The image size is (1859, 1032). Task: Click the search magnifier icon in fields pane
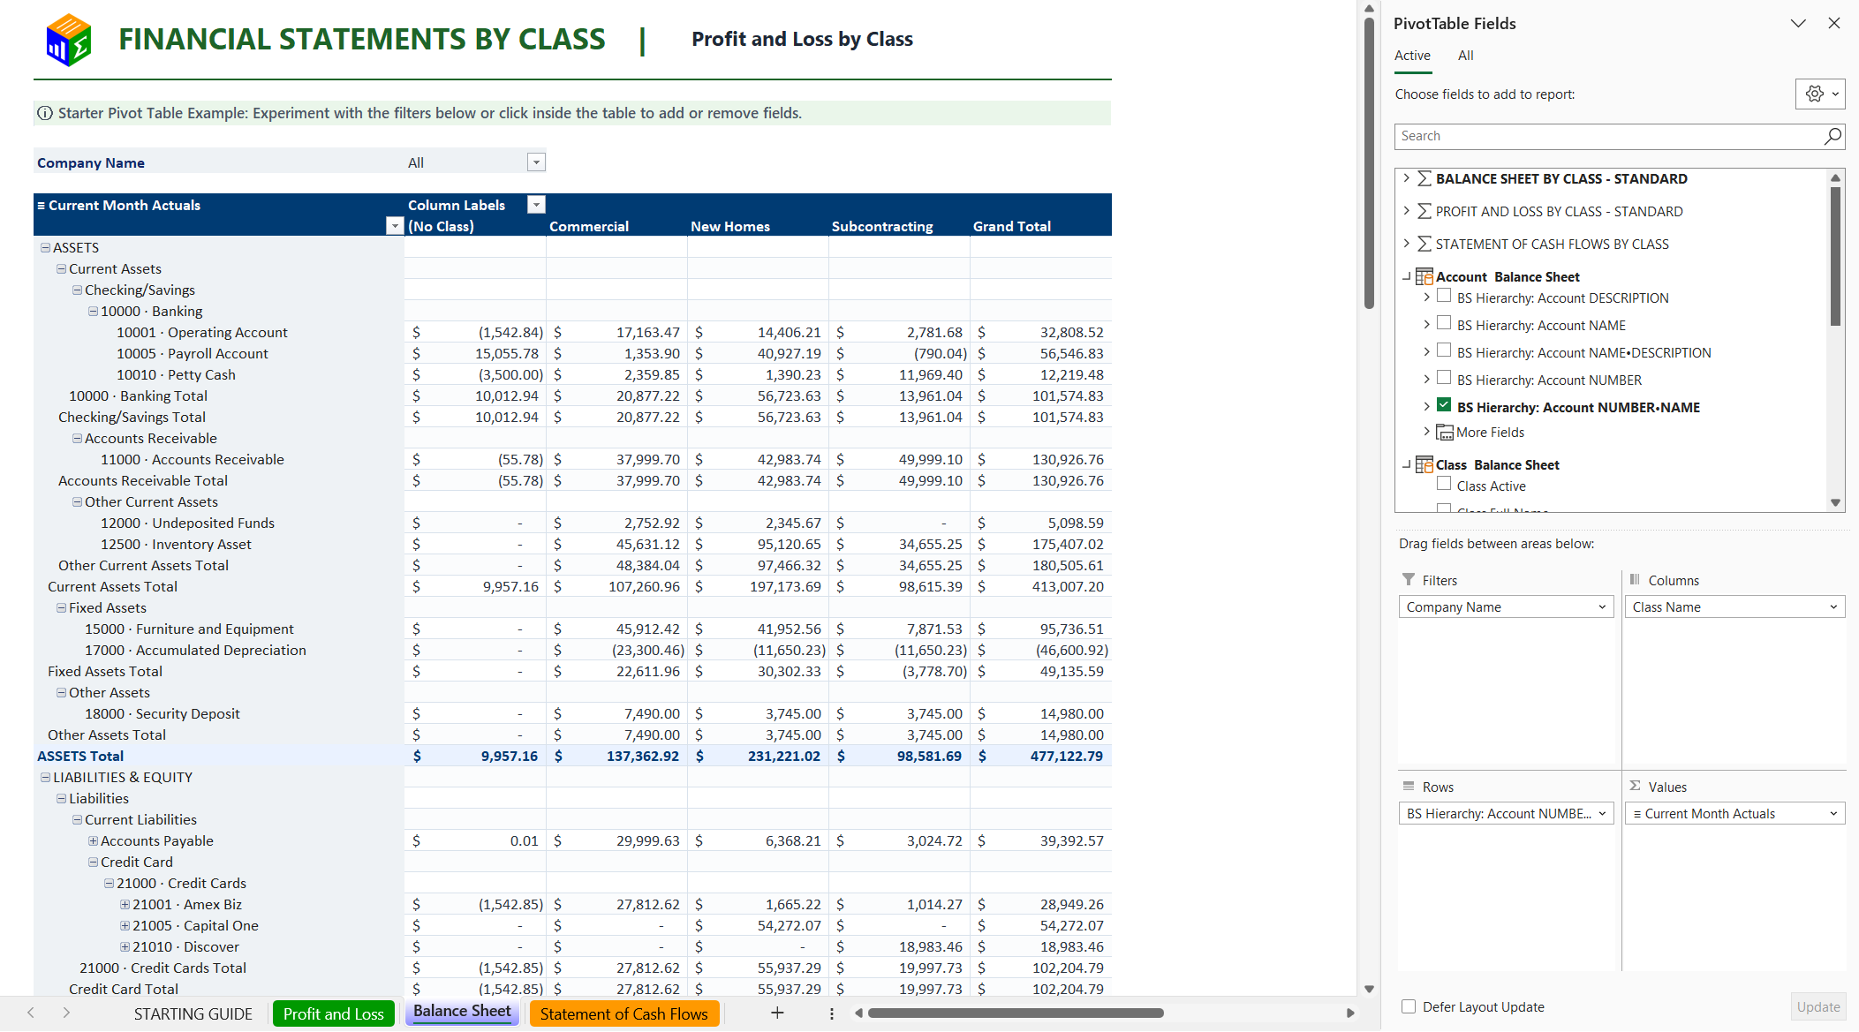tap(1833, 136)
